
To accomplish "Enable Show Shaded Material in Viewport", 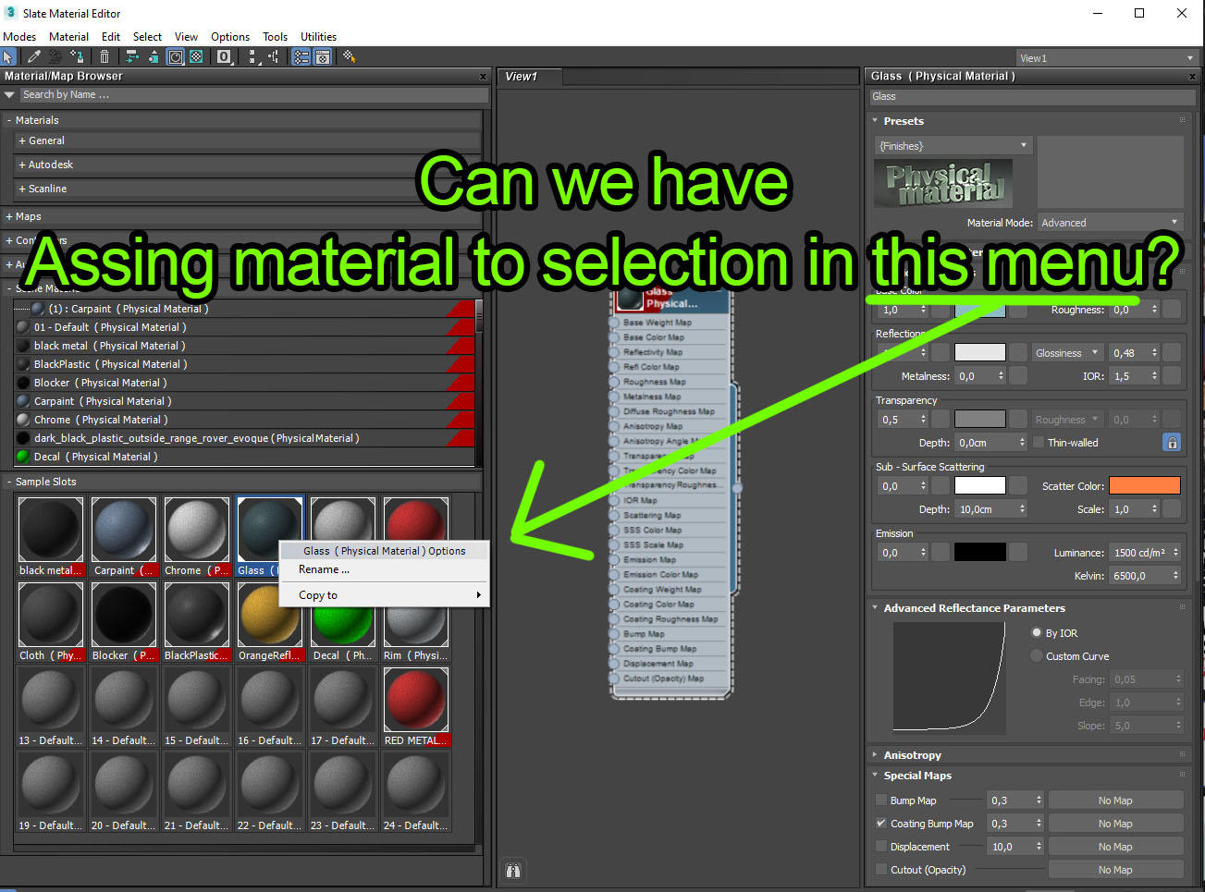I will [175, 56].
